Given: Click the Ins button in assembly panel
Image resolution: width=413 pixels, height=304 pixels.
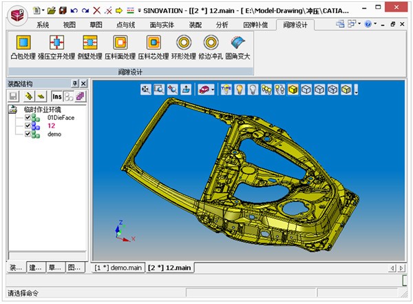Looking at the screenshot, I should pos(57,97).
